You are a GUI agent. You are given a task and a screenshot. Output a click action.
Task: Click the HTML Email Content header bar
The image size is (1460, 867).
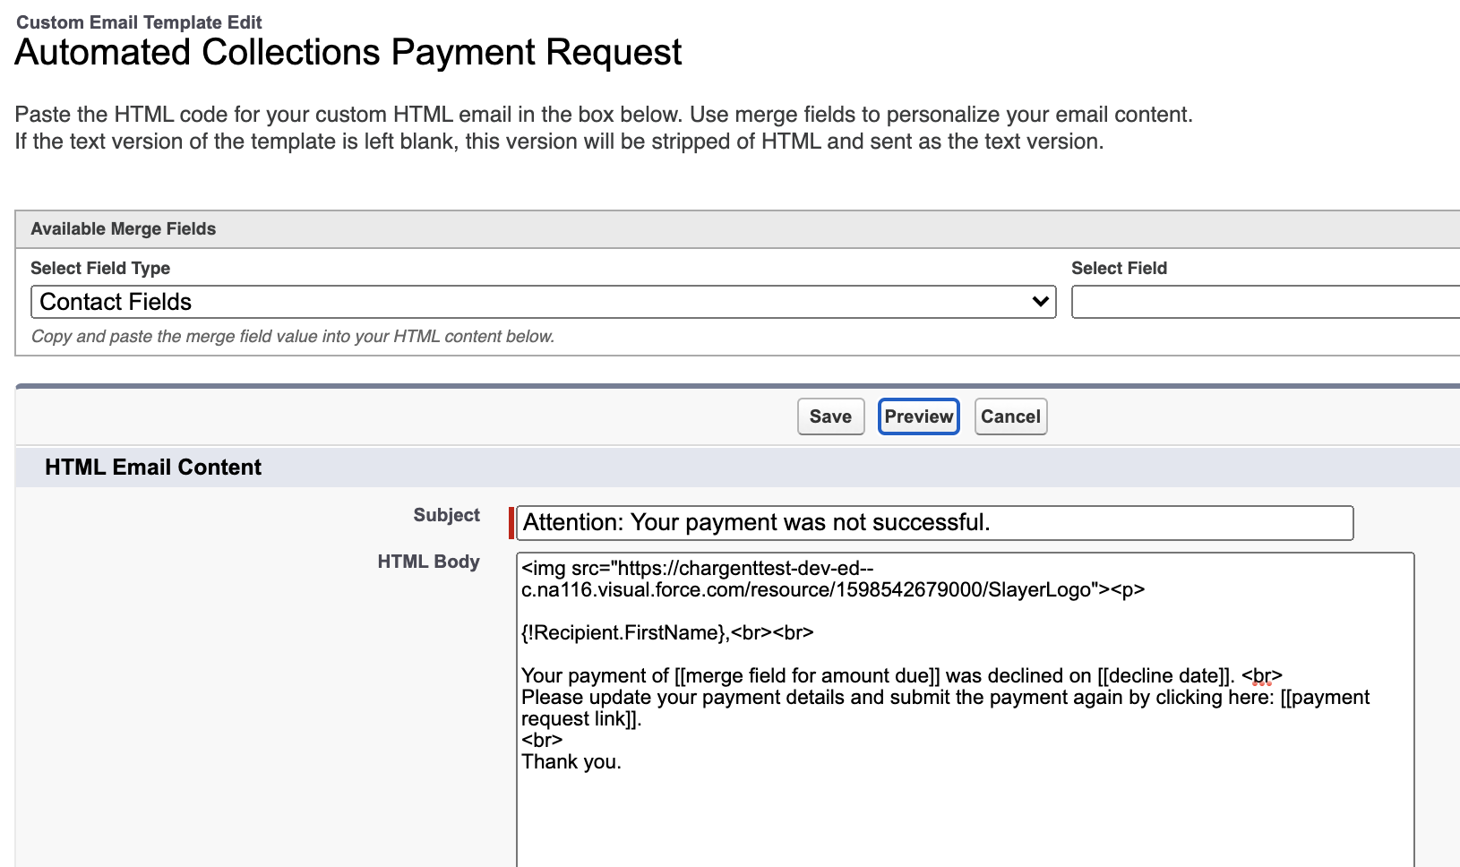(x=152, y=467)
